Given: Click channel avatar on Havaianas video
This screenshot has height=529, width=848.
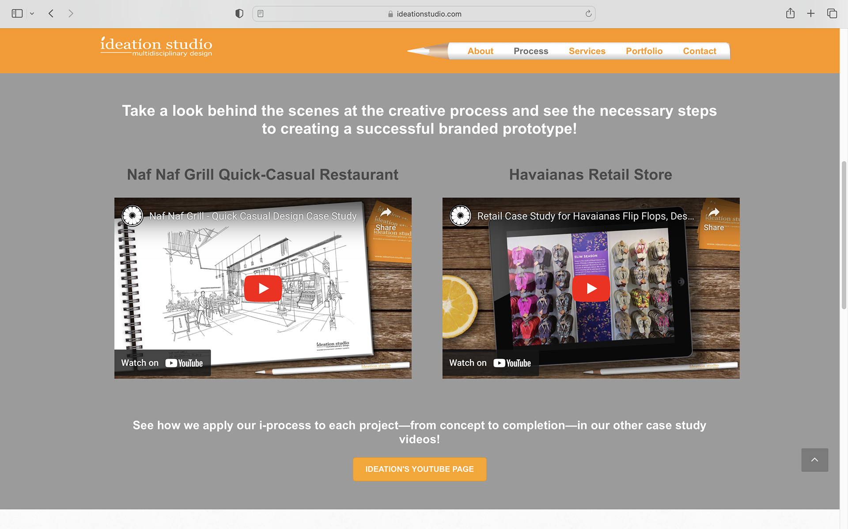Looking at the screenshot, I should (460, 216).
